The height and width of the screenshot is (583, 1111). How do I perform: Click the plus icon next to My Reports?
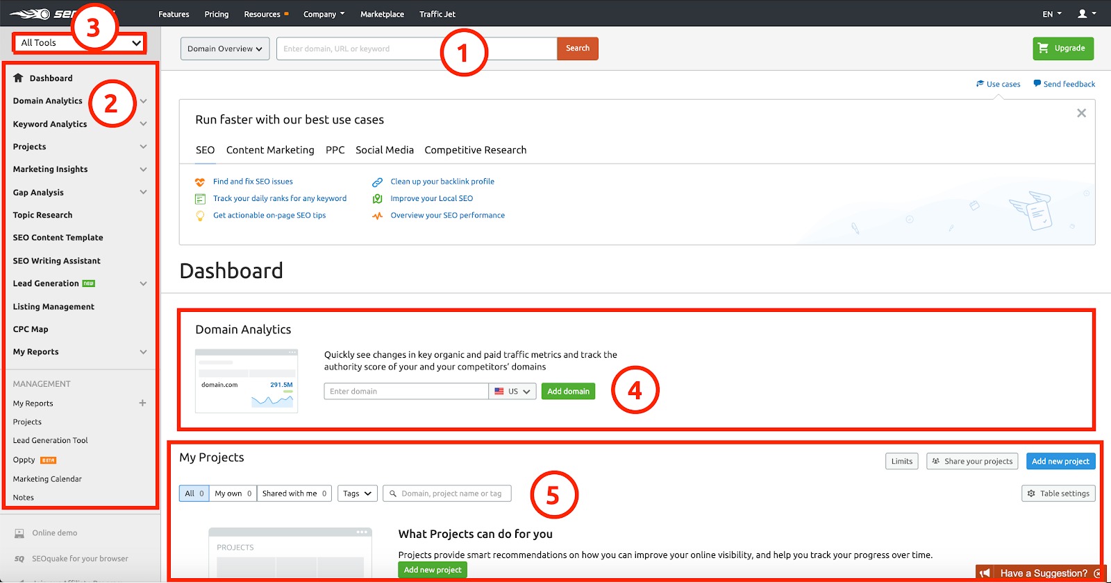[142, 403]
